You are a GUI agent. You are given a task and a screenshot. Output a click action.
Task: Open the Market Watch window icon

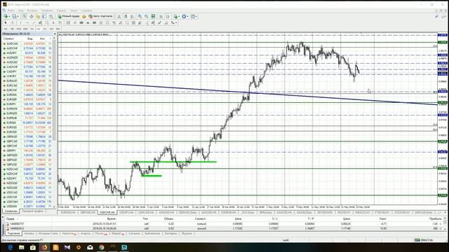[25, 16]
